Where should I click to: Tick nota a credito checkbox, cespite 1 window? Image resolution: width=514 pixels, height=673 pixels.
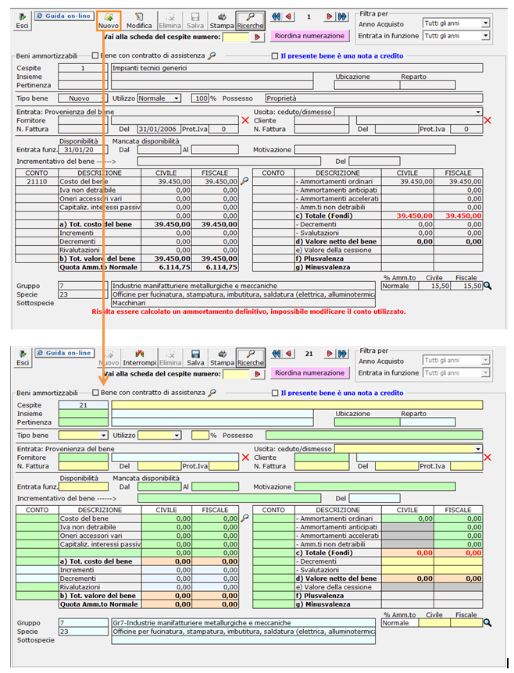tap(275, 55)
